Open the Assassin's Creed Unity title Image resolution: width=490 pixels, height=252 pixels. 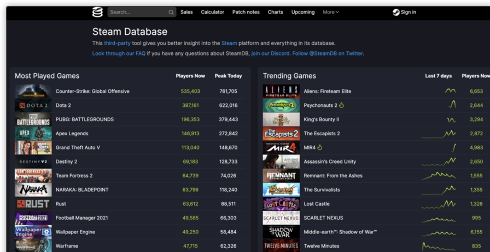330,161
